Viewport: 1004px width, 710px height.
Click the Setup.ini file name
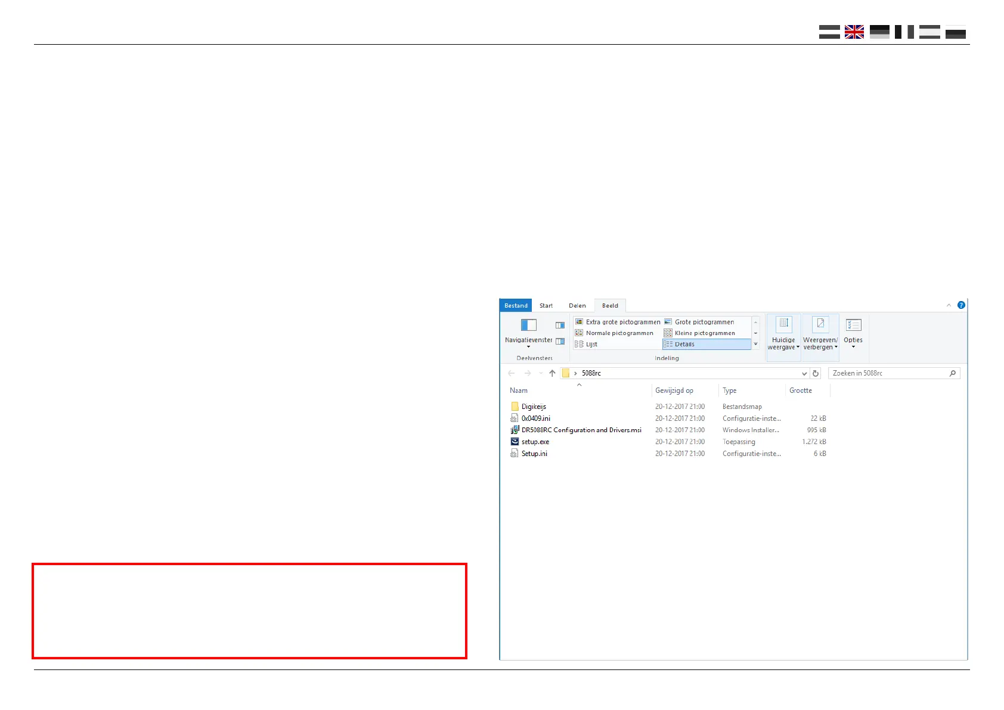pos(534,454)
